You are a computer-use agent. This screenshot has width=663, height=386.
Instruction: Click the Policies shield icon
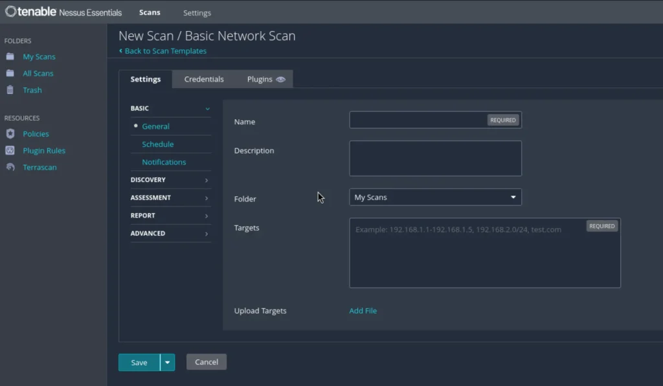(x=10, y=133)
